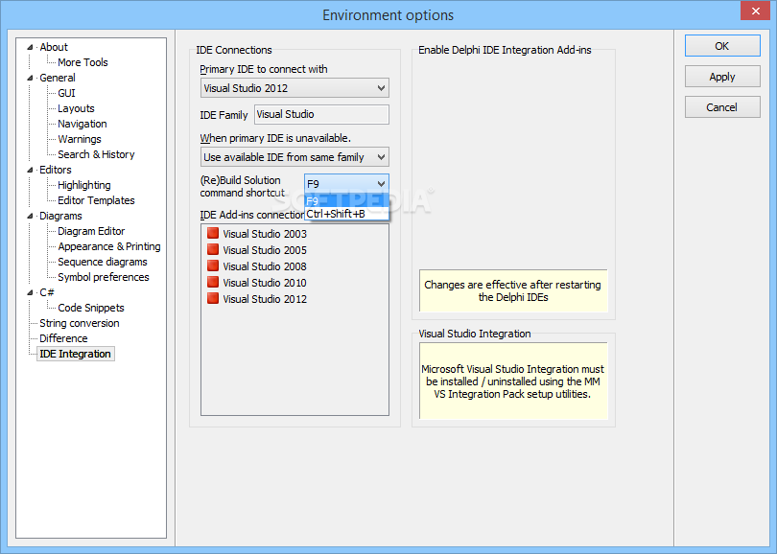Choose Ctrl+Shift+B from the shortcut list
The height and width of the screenshot is (554, 777).
346,214
